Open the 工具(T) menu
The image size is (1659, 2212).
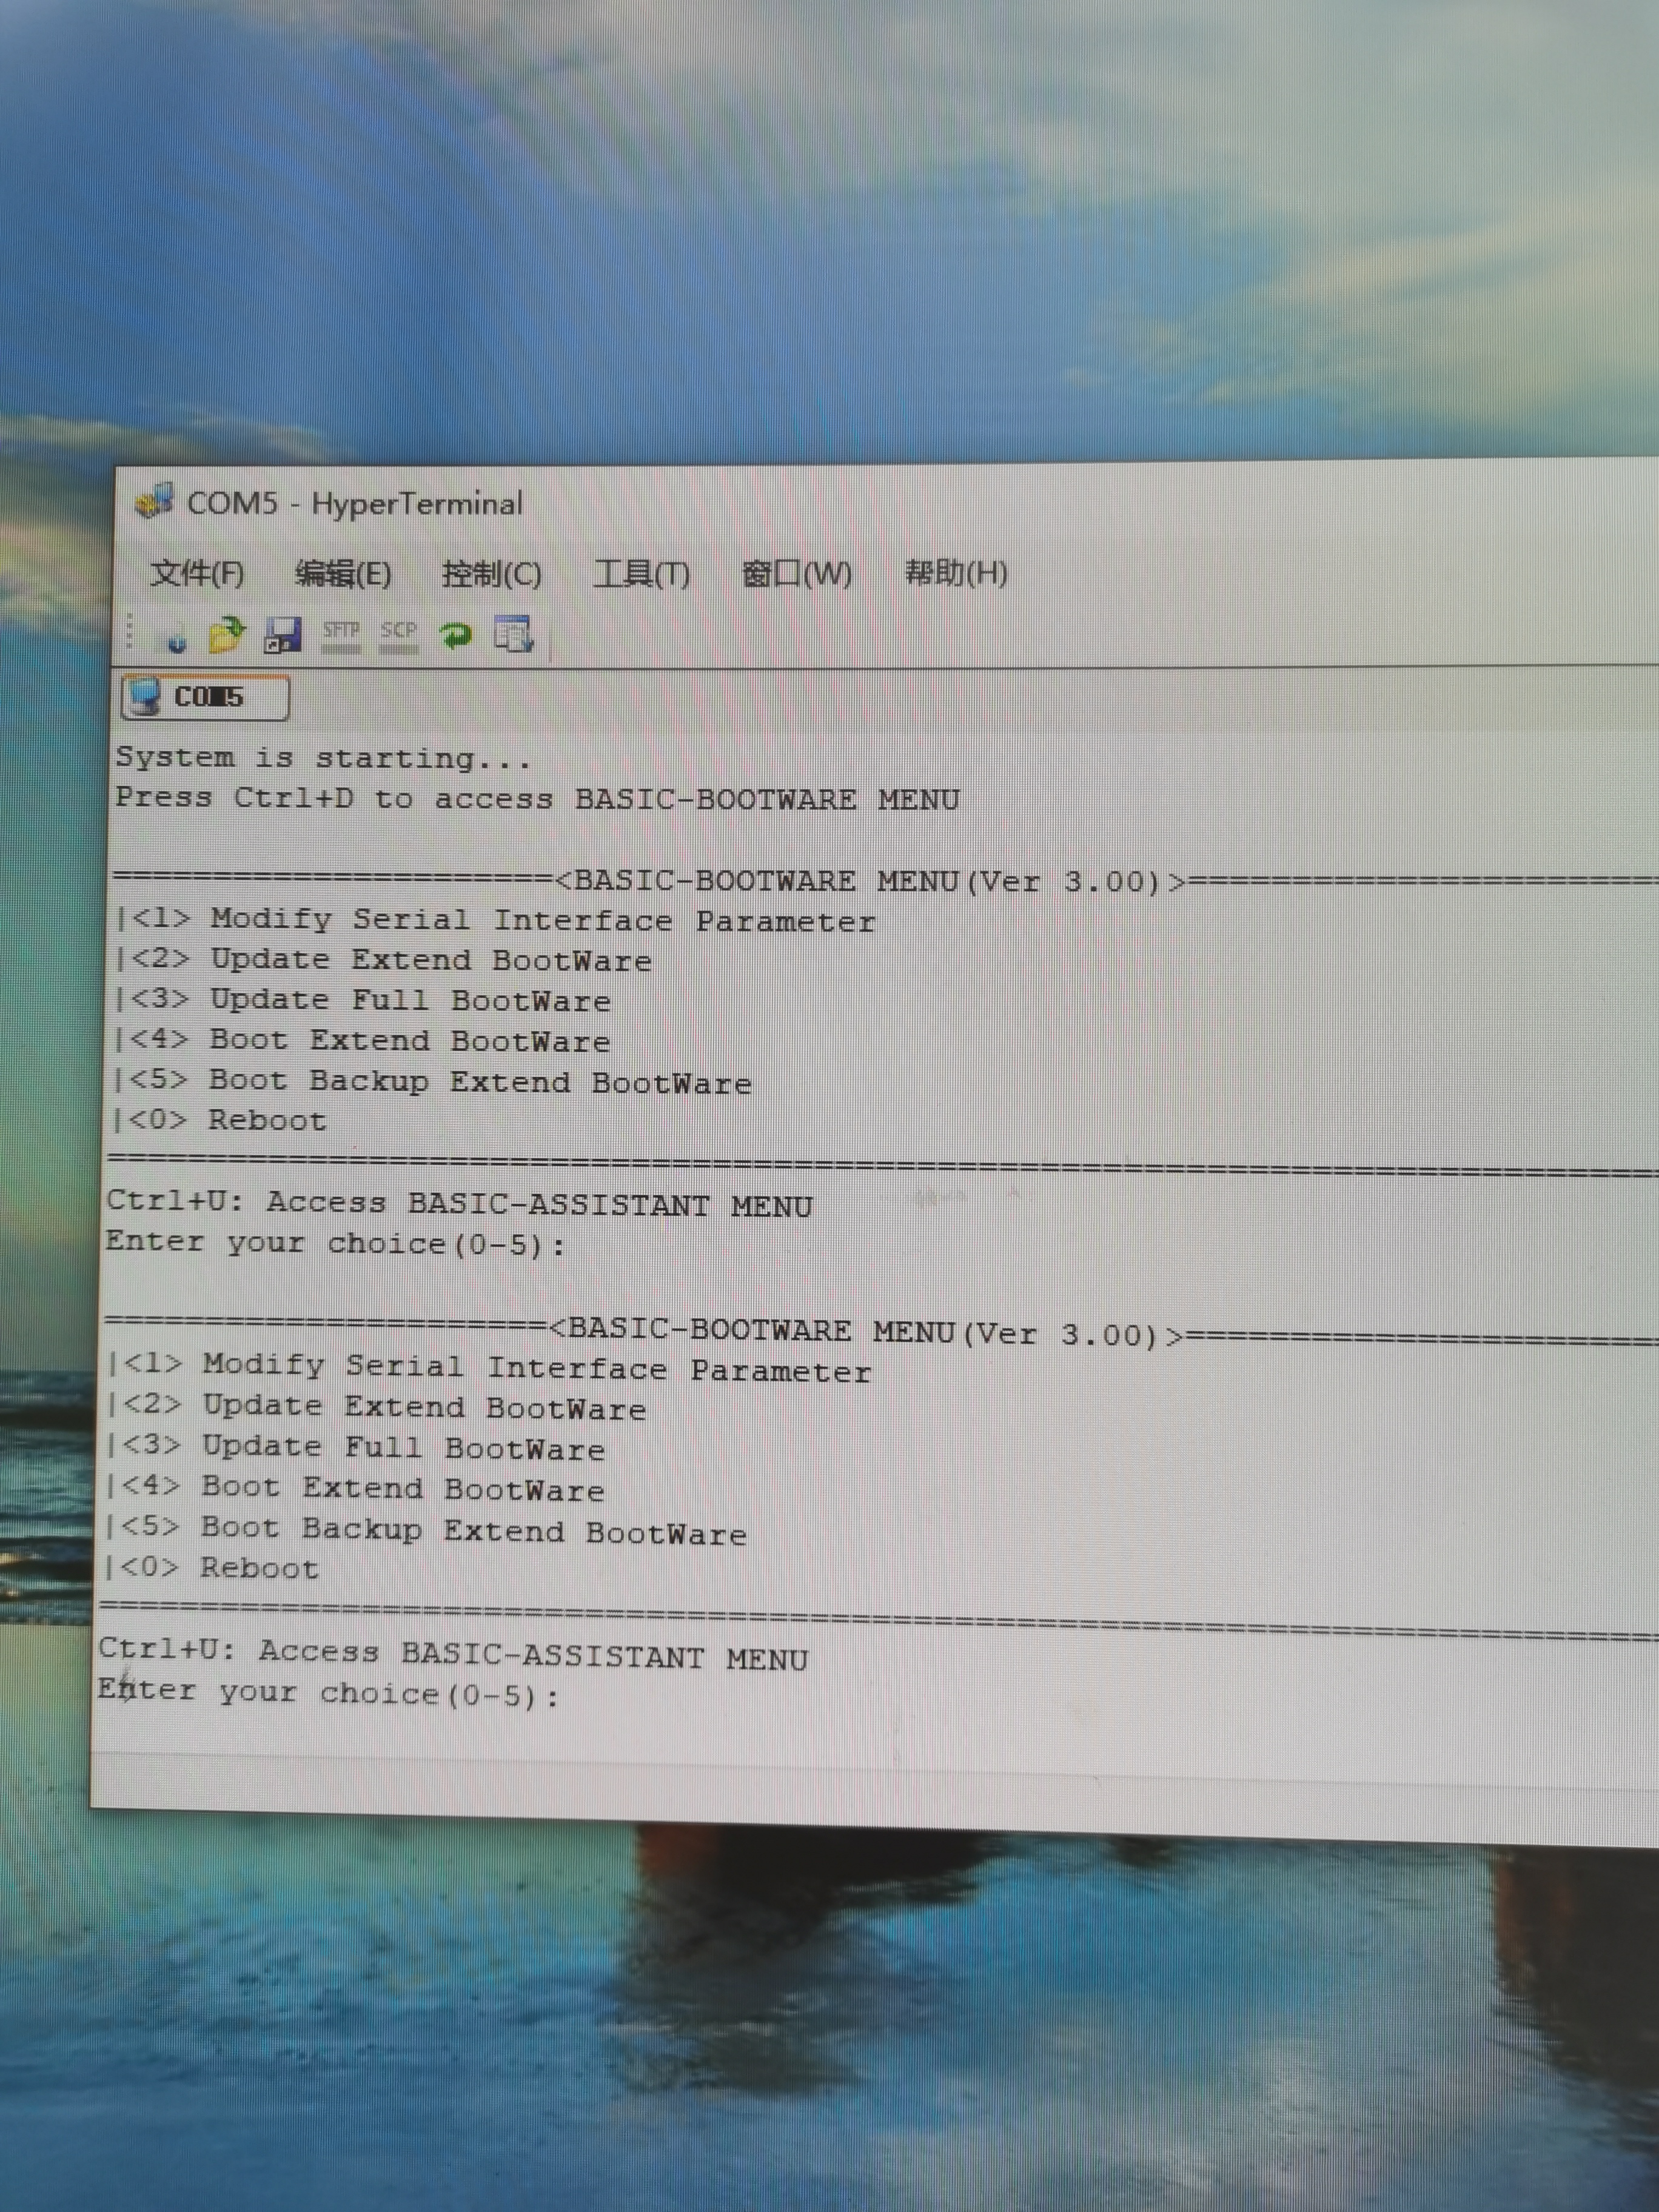[x=641, y=574]
